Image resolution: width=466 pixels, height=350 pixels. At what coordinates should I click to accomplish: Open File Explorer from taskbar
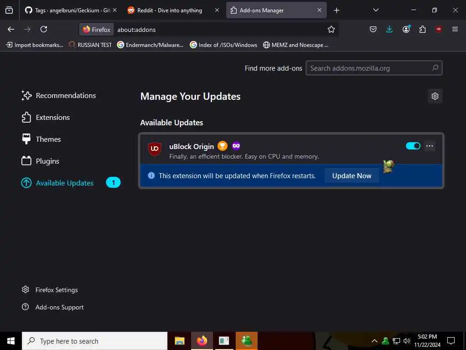click(x=179, y=341)
